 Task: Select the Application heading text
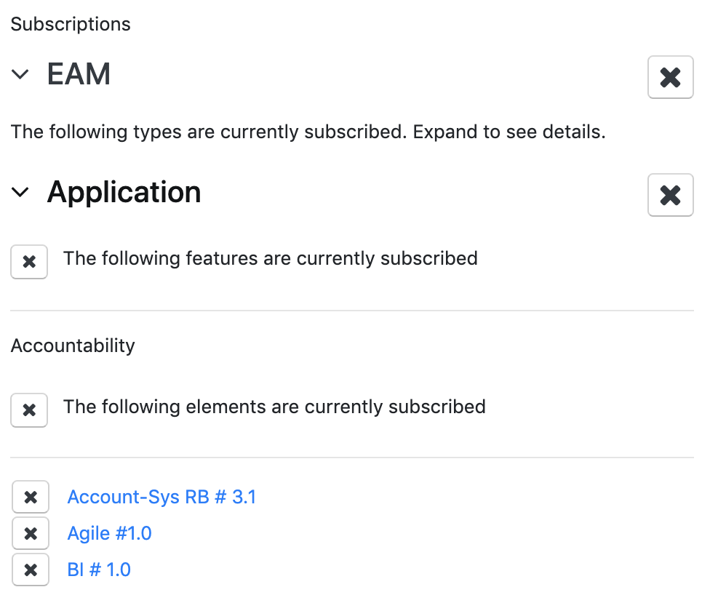coord(124,192)
